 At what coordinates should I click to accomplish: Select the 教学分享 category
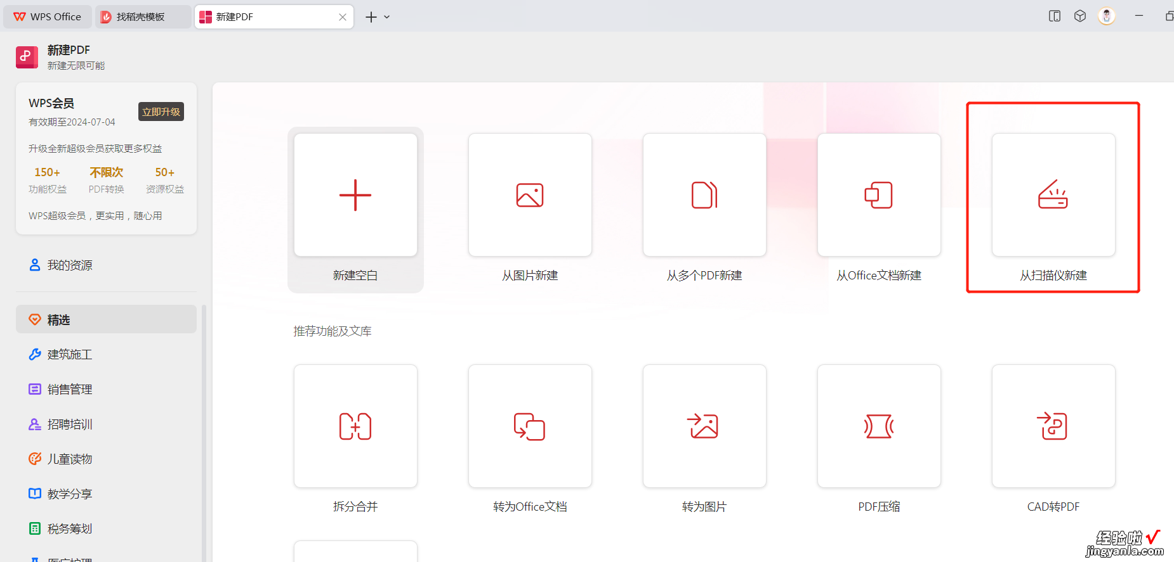[x=106, y=494]
